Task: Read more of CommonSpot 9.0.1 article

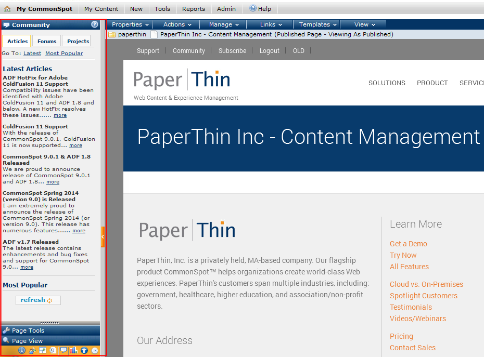Action: (53, 182)
